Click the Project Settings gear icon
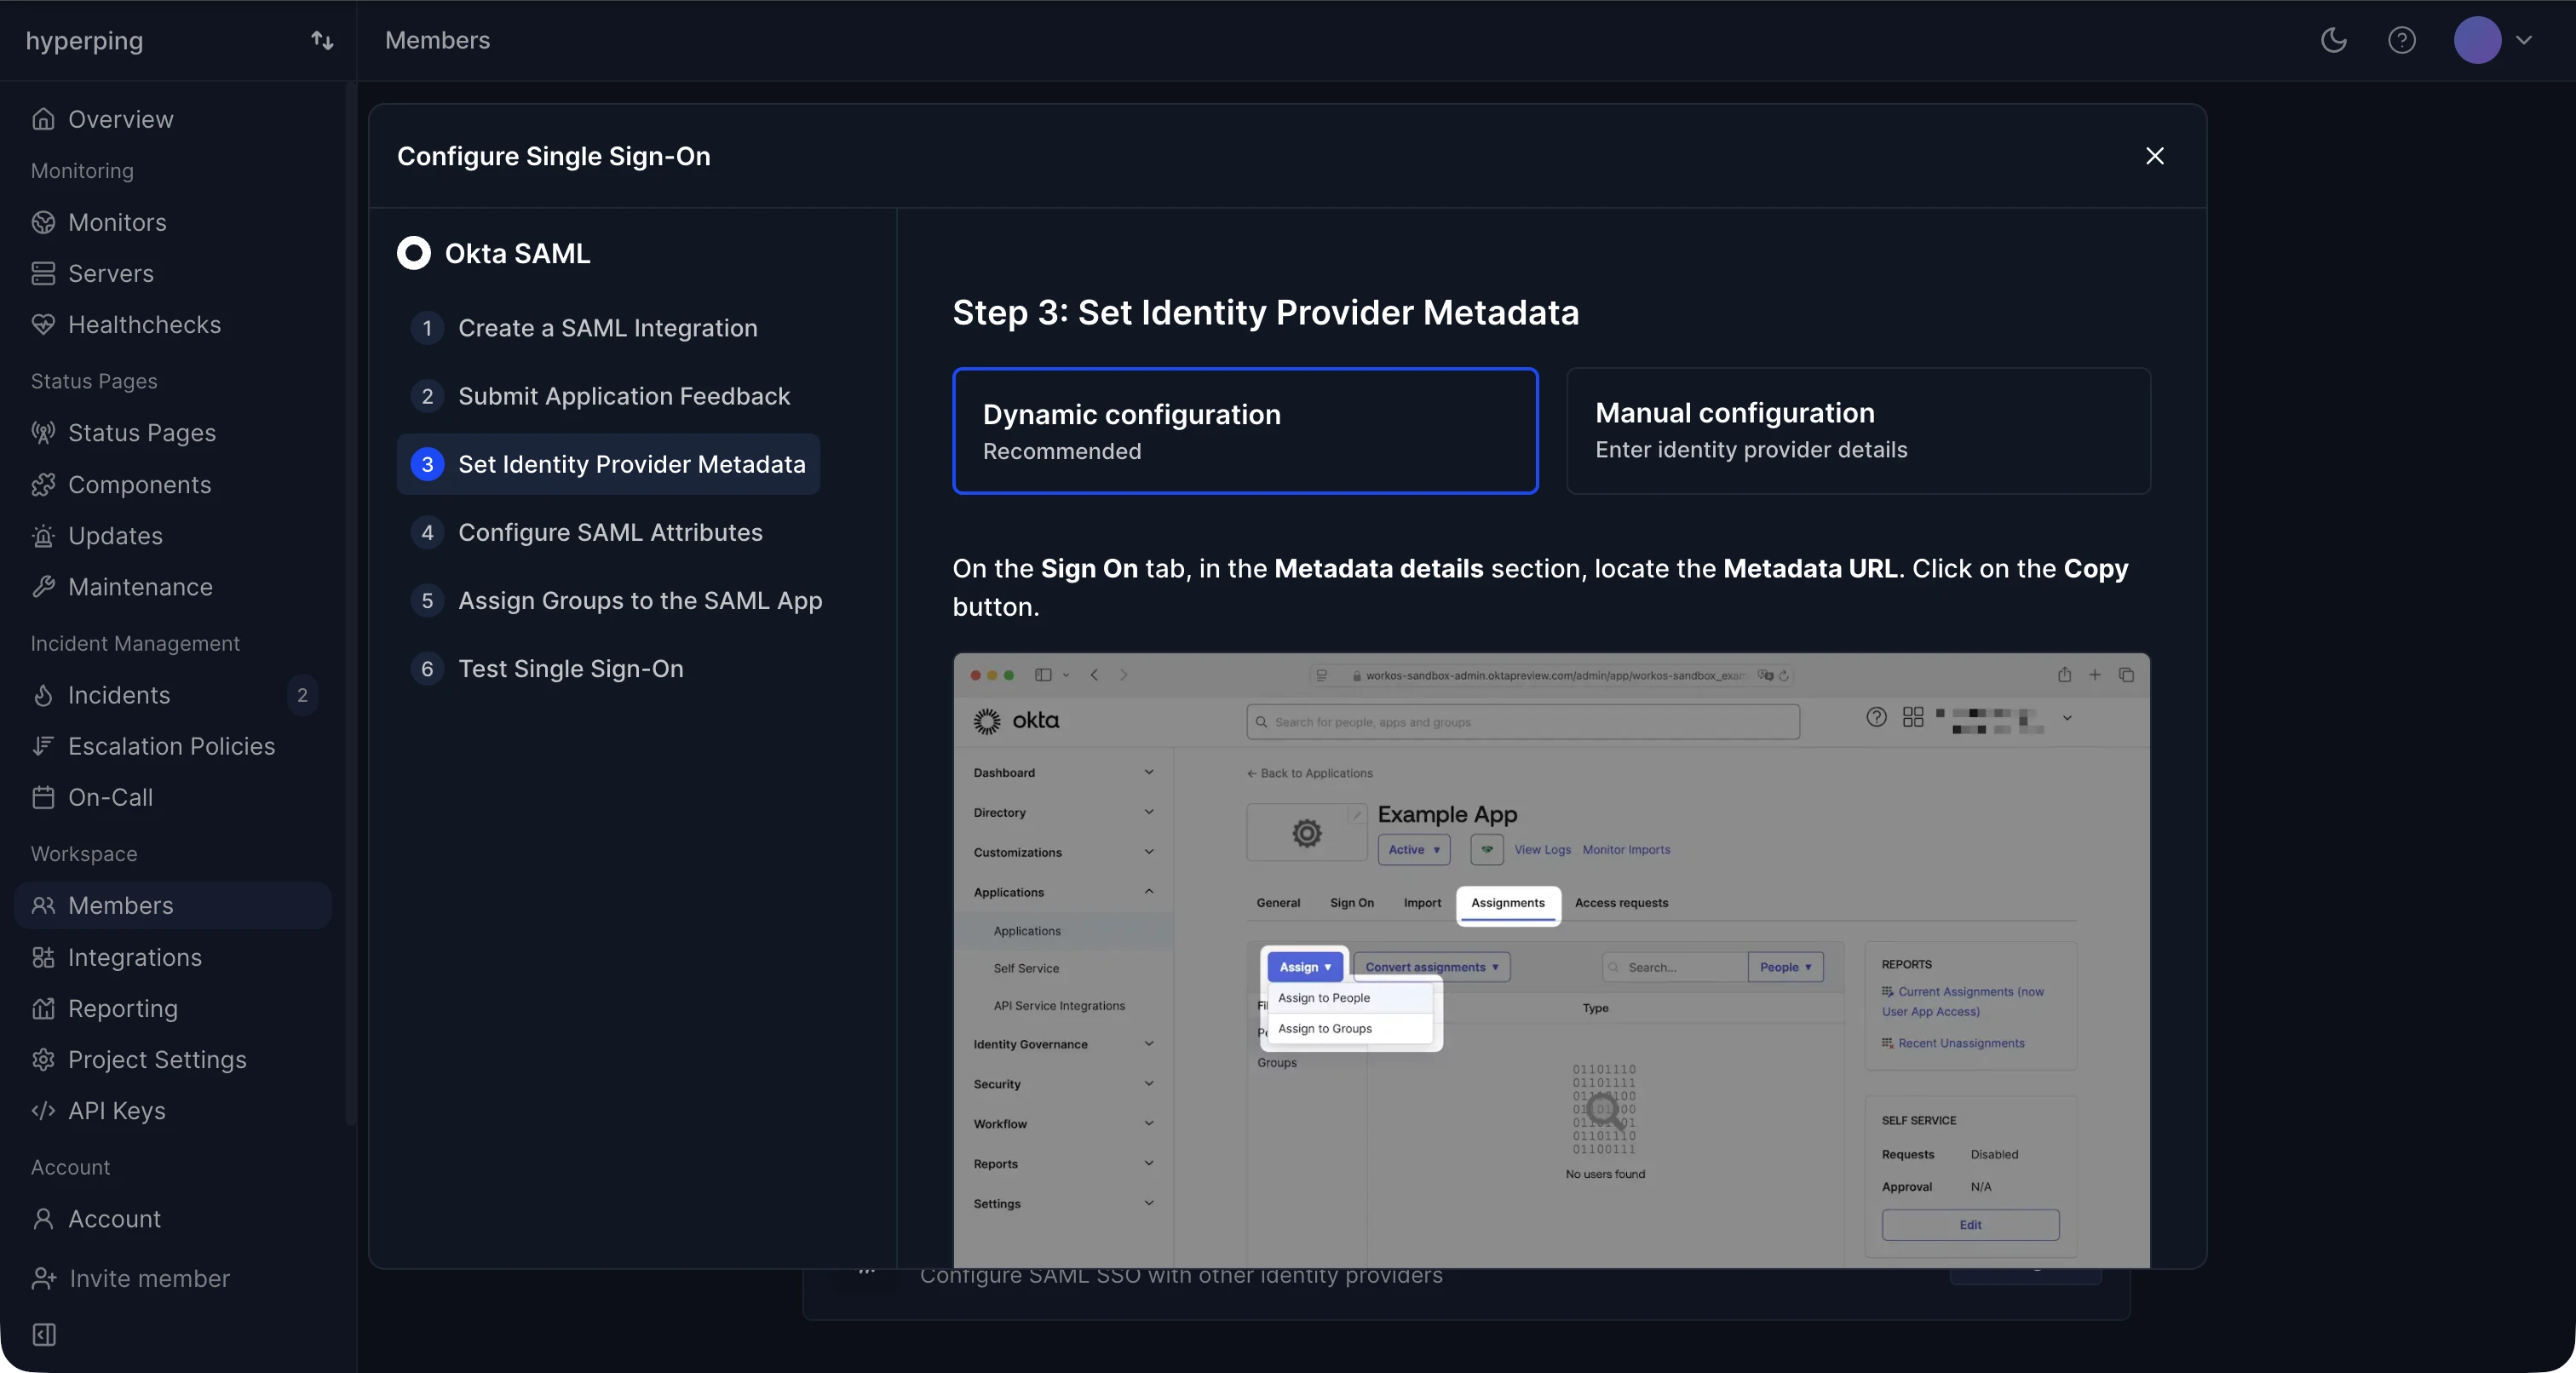 tap(43, 1059)
